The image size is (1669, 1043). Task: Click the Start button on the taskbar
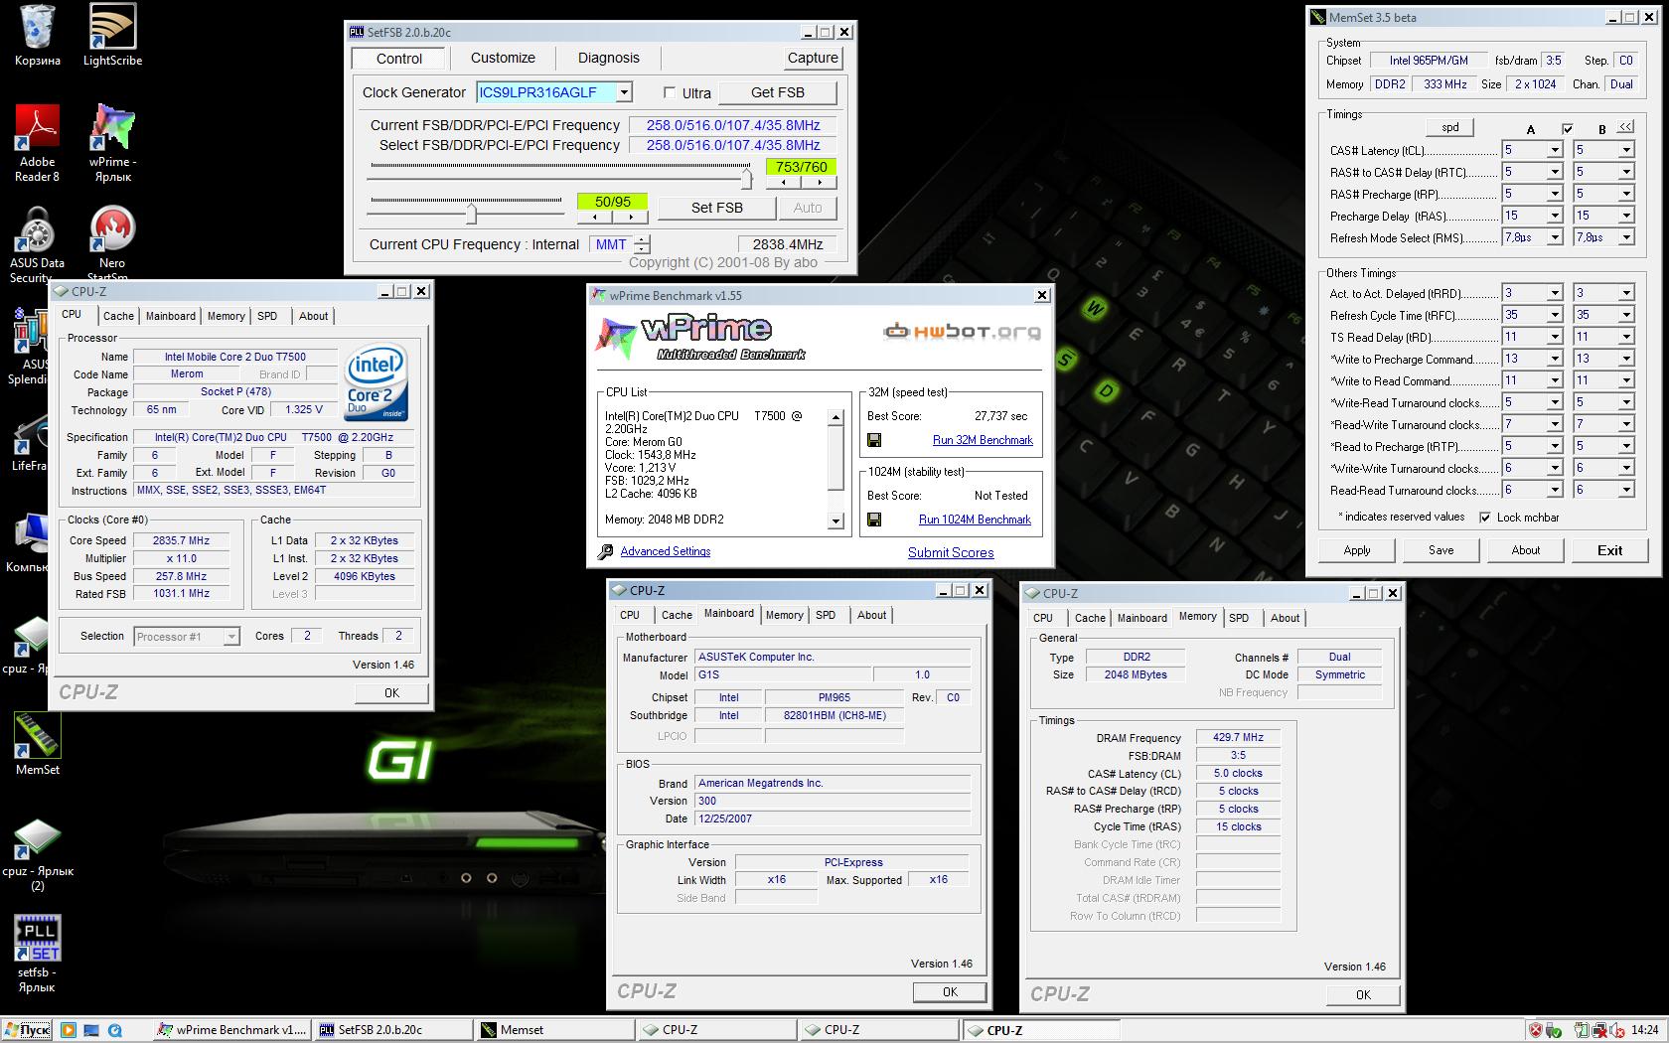[x=26, y=1030]
